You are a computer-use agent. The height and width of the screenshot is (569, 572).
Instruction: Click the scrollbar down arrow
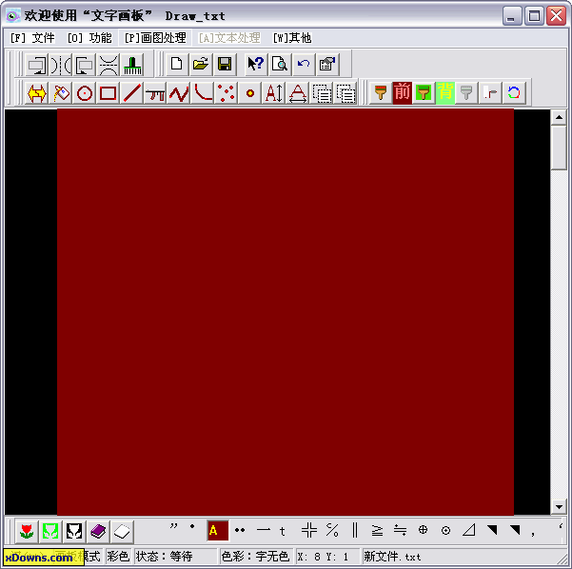coord(559,506)
